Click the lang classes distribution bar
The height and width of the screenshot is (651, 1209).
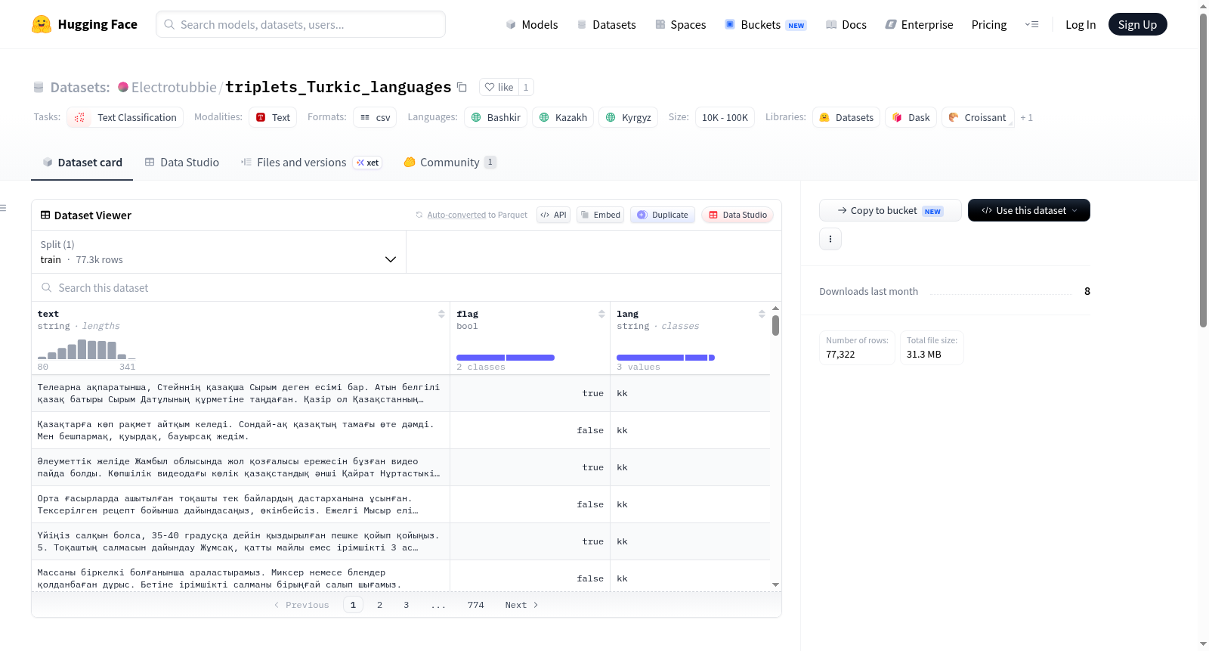point(666,358)
